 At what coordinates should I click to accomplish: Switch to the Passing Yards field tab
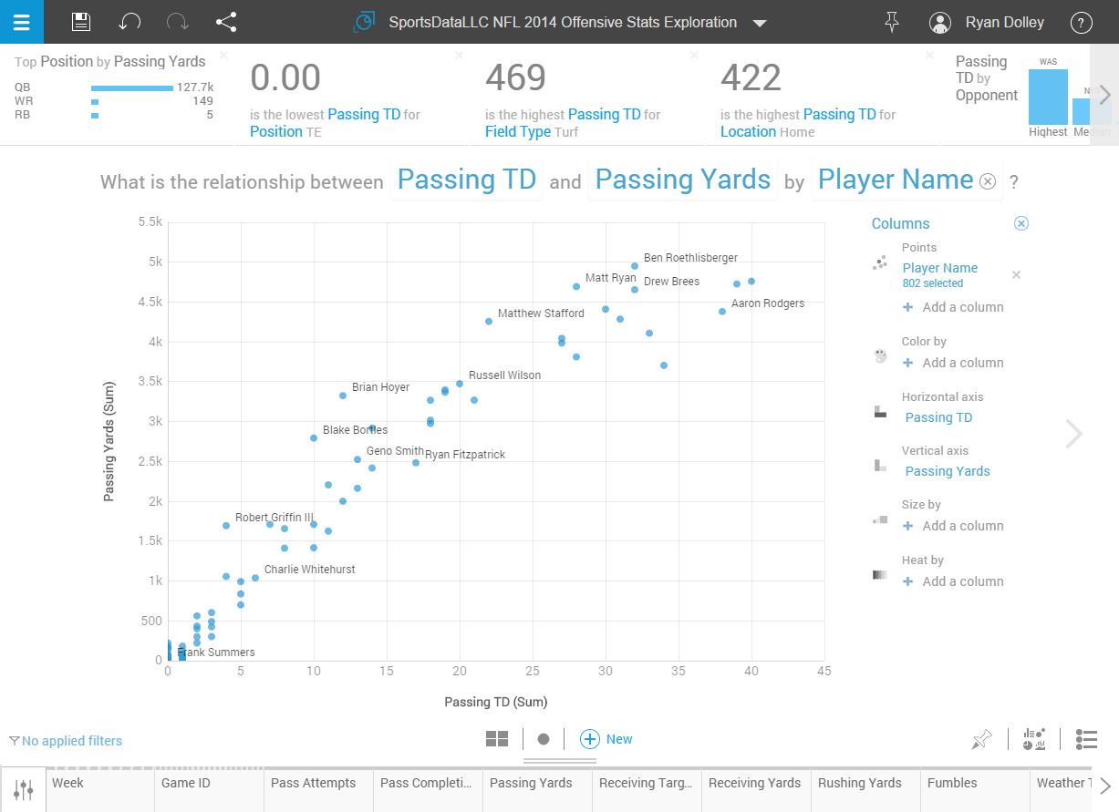(531, 784)
